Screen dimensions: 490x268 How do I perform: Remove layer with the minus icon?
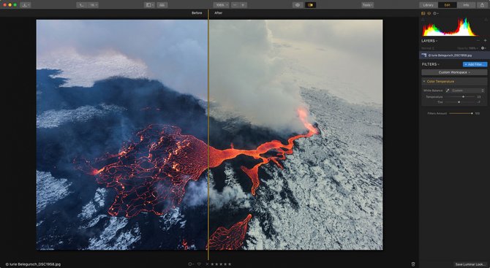coord(478,41)
